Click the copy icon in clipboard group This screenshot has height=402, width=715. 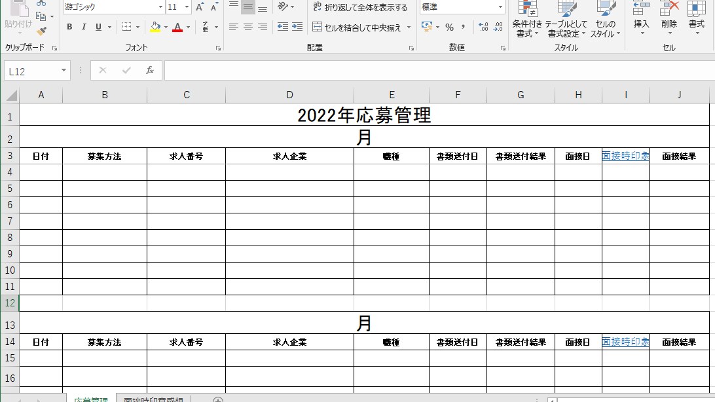point(41,16)
